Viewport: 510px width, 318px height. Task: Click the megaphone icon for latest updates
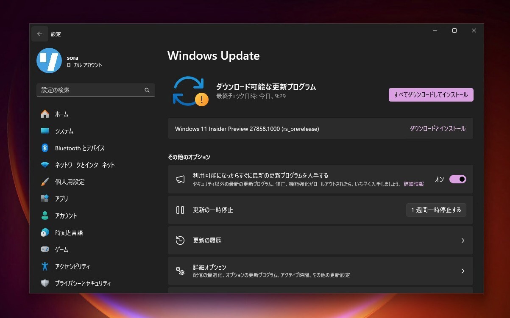coord(180,179)
